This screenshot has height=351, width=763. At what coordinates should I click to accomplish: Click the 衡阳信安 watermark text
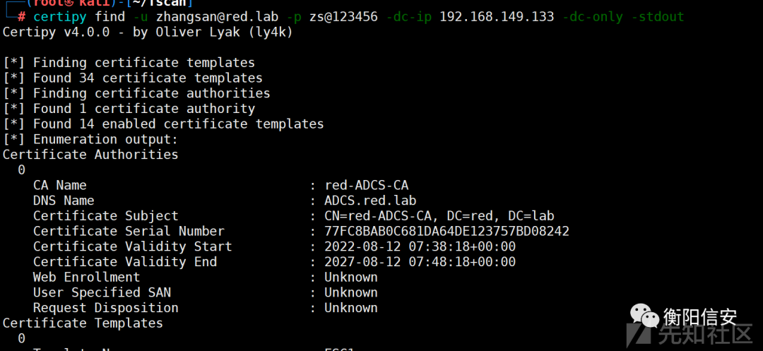coord(700,317)
